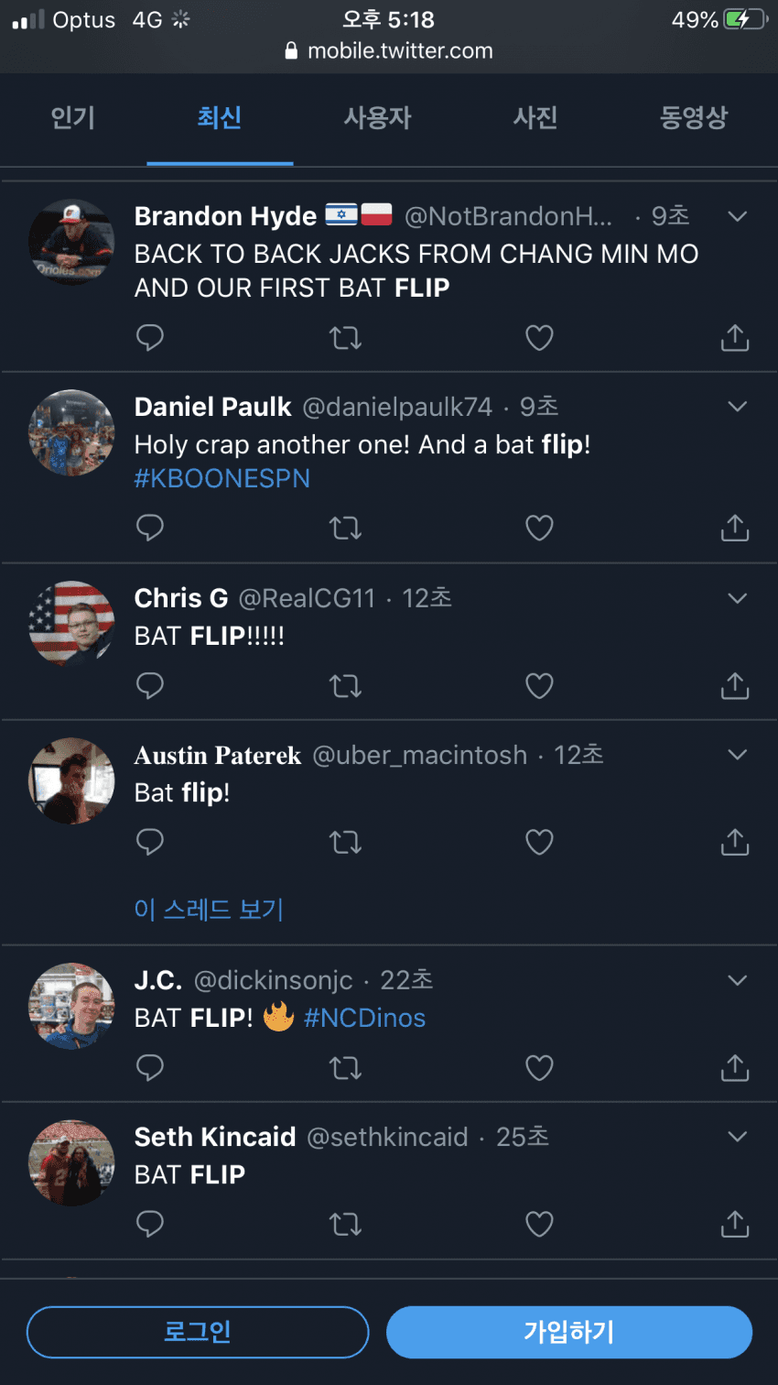This screenshot has width=778, height=1385.
Task: Like J.C.'s NCDinos tweet
Action: coord(539,1068)
